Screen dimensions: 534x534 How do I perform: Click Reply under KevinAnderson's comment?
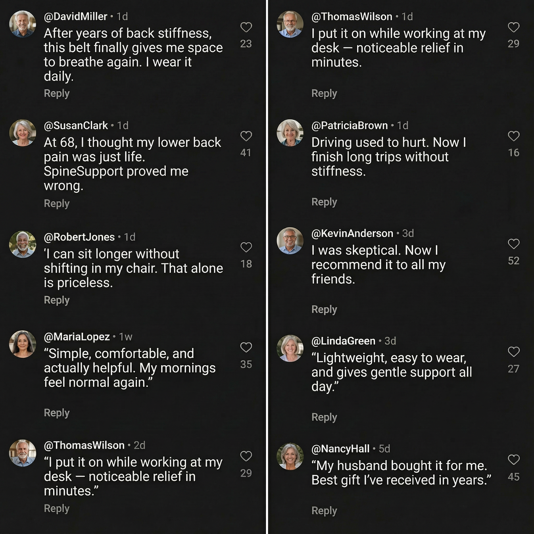324,309
